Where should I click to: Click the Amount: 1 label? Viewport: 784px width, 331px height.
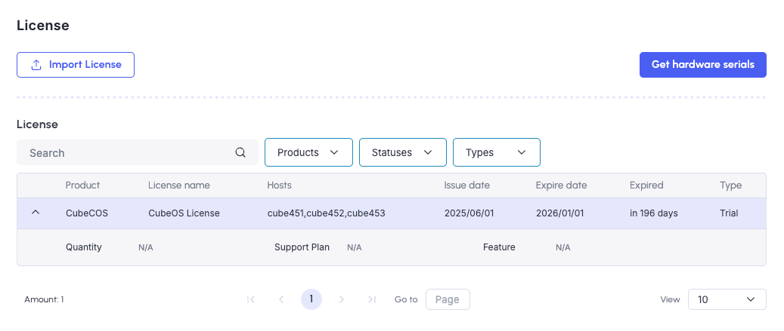(44, 299)
